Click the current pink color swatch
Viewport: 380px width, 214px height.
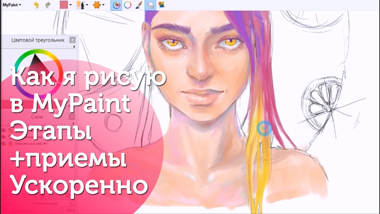[x=64, y=5]
